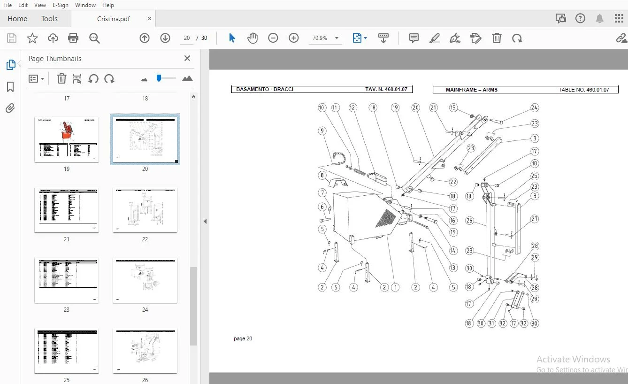
Task: Rotate the page with the toolbar rotate icon
Action: click(517, 38)
